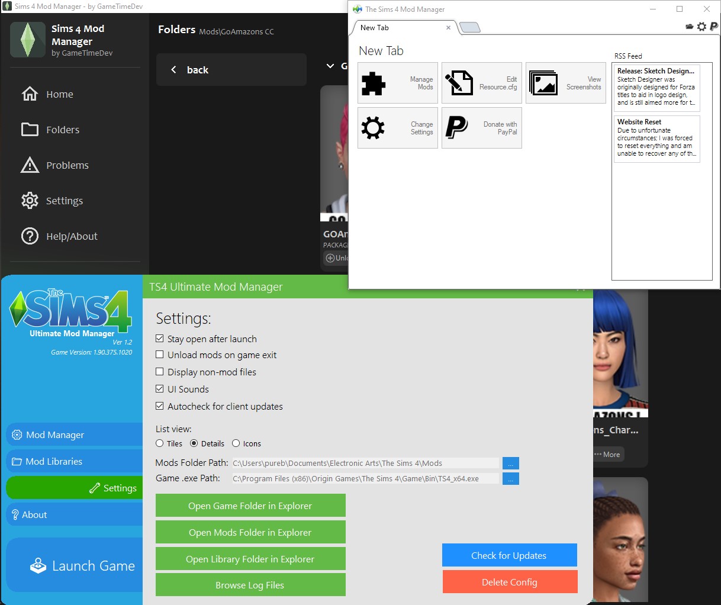721x605 pixels.
Task: Click the Unload plus button on GOAmazons card
Action: coord(336,258)
